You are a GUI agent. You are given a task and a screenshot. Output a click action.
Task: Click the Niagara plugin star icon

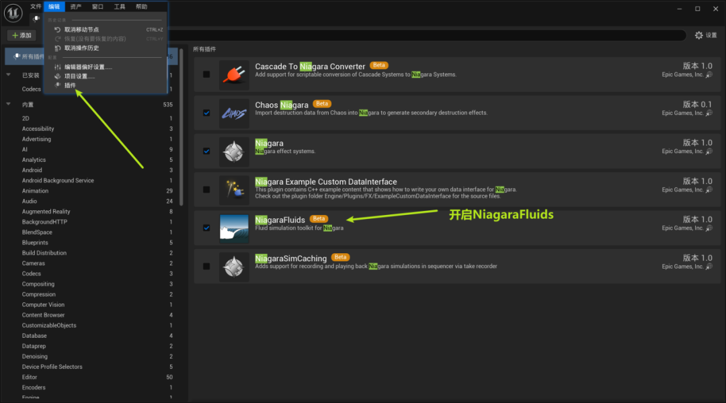(x=234, y=151)
